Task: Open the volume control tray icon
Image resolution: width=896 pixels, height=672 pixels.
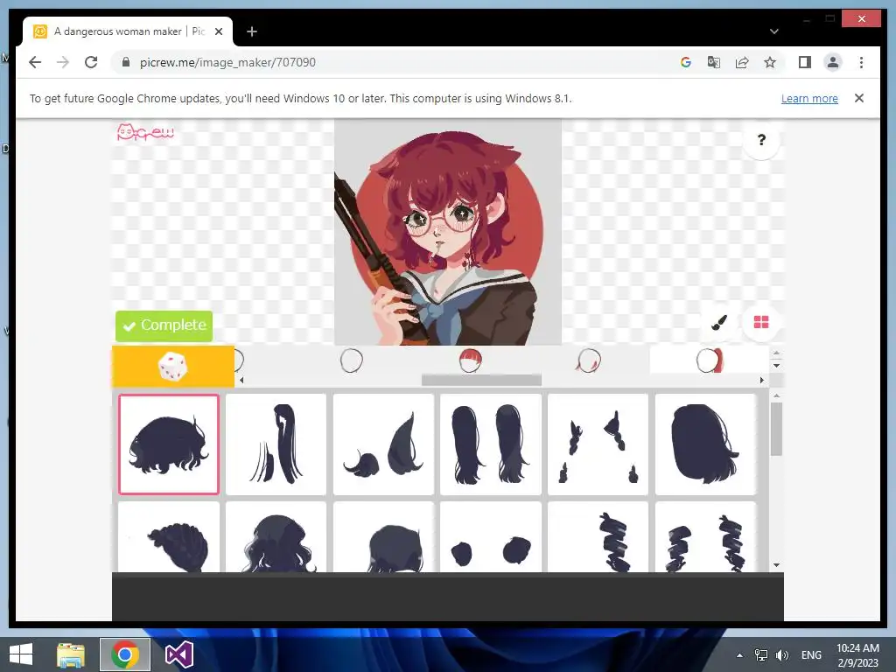Action: [781, 655]
